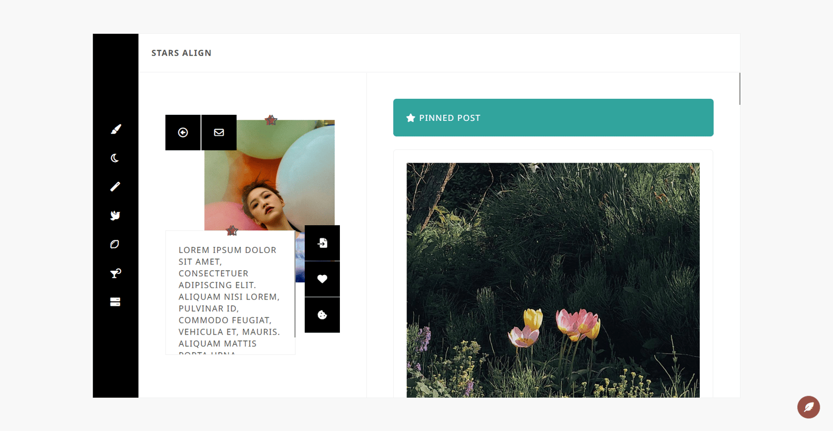Go back with the circled left arrow button
833x431 pixels.
coord(183,133)
